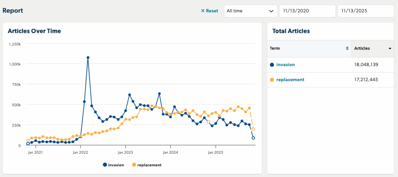Sort table by Term column sort arrows

click(347, 48)
